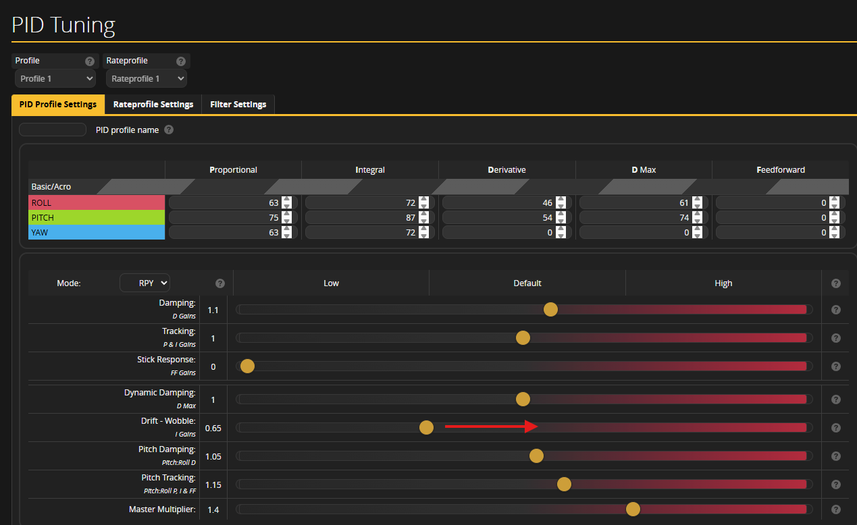Click the help icon at the slider header row
This screenshot has width=857, height=525.
[836, 283]
